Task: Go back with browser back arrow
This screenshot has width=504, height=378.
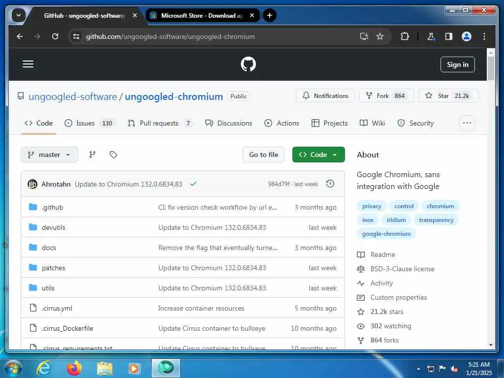Action: click(x=20, y=36)
